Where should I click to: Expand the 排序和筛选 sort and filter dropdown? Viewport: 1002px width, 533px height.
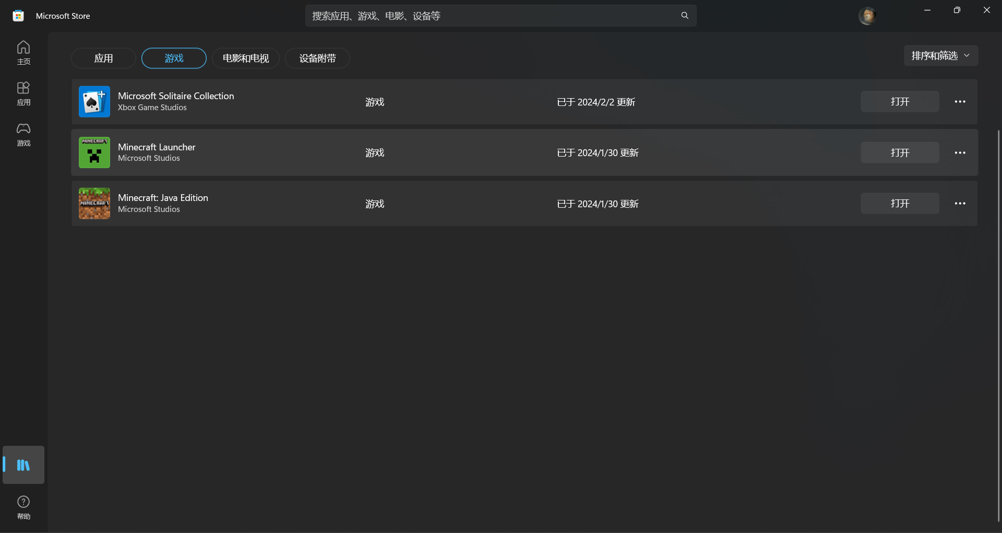(940, 56)
